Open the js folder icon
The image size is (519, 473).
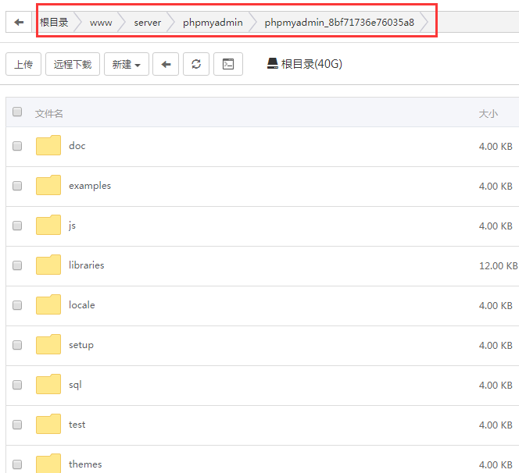point(48,225)
